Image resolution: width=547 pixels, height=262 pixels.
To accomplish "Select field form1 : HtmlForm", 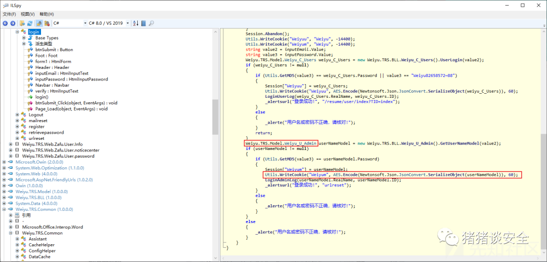I will click(x=53, y=61).
